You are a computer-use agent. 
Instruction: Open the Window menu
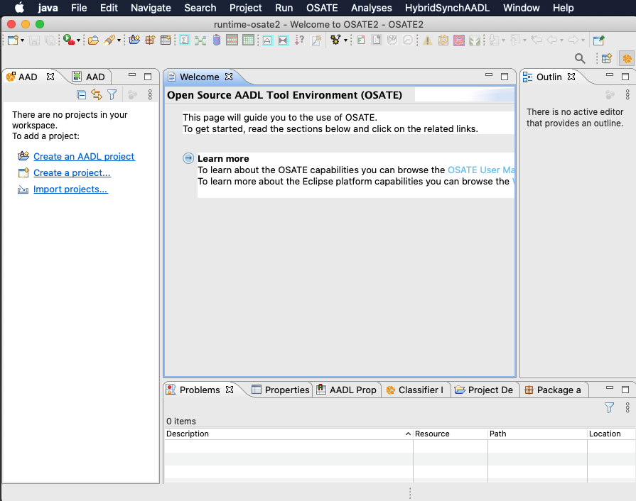[x=521, y=8]
